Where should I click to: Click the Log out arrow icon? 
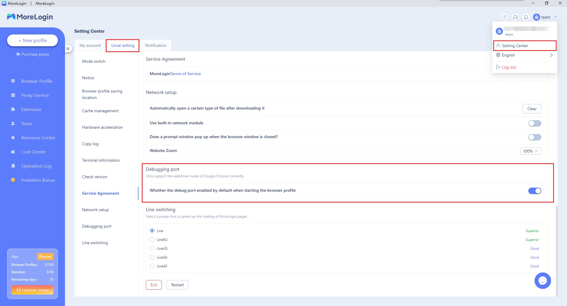pyautogui.click(x=498, y=67)
